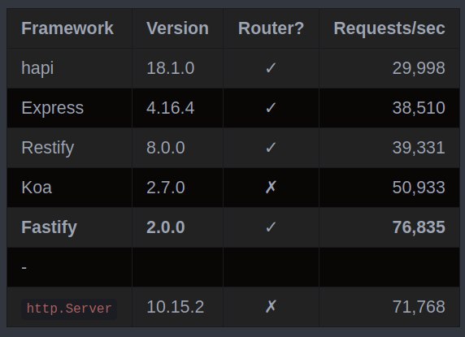The height and width of the screenshot is (337, 465).
Task: Select the http.Server code label
Action: tap(69, 309)
